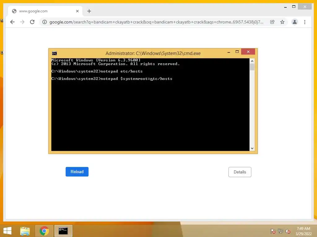Click cmd scrollbar up arrow
Image resolution: width=317 pixels, height=237 pixels.
pos(252,61)
